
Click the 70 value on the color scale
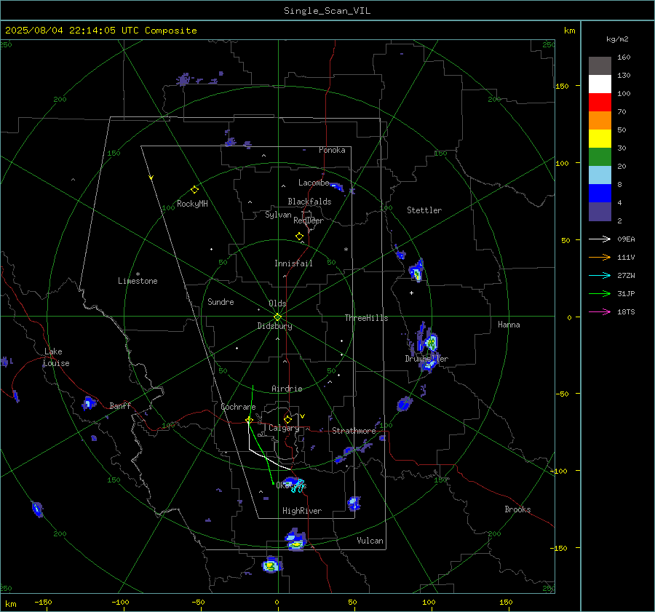pyautogui.click(x=622, y=112)
